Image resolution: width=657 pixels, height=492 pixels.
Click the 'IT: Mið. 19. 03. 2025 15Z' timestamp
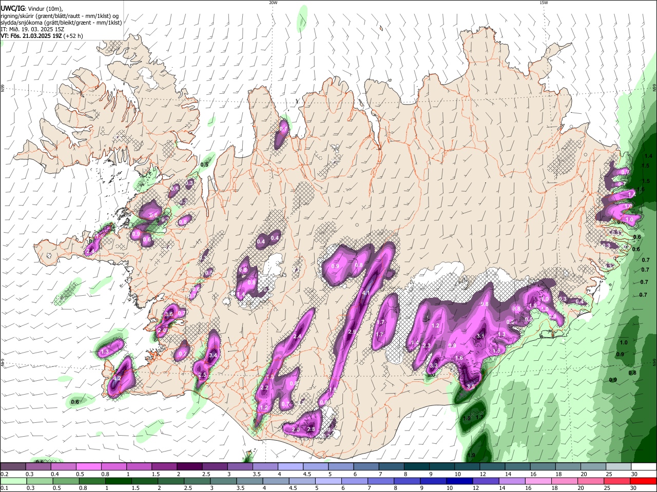click(31, 29)
